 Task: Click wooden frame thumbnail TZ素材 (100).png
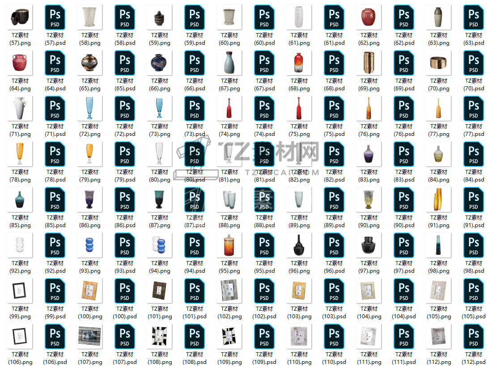click(x=90, y=291)
